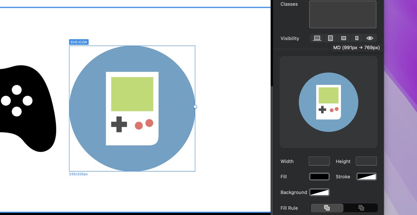Click the Fill Rule label

tap(289, 208)
